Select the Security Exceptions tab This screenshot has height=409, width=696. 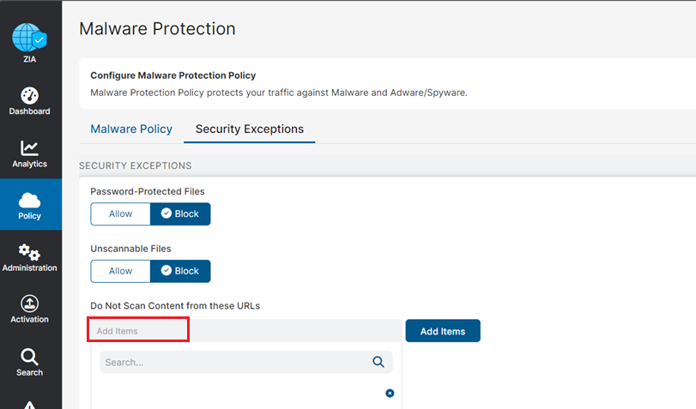[250, 129]
